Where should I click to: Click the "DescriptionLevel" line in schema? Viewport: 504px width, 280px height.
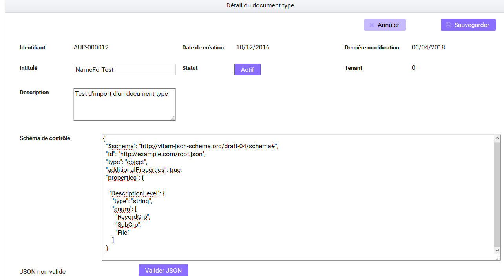pyautogui.click(x=137, y=193)
